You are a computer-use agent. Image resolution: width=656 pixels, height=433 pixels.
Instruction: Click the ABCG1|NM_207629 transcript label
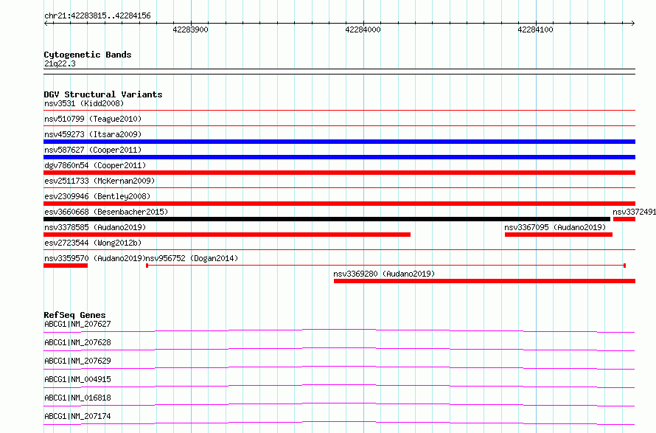click(78, 361)
